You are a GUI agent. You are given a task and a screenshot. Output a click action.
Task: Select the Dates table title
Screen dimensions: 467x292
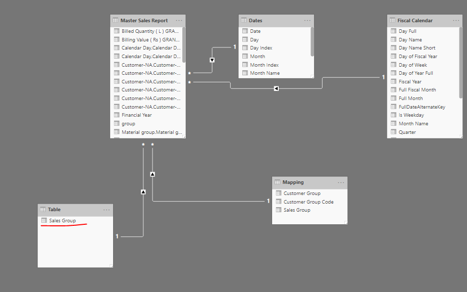[x=255, y=21]
